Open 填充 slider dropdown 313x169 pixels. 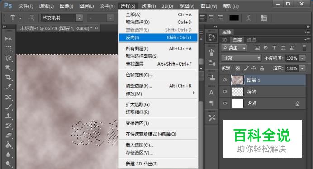point(302,68)
